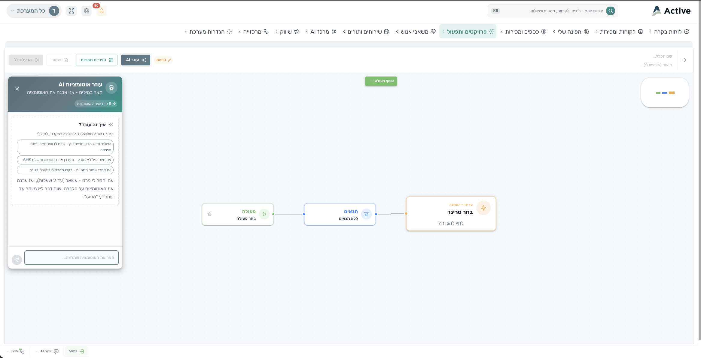Open the כספים ומכירות menu
701x358 pixels.
[x=523, y=32]
